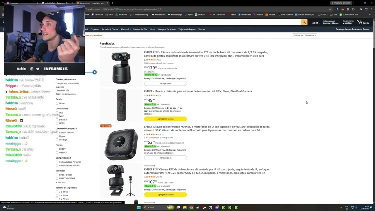Open Discord from the taskbar
This screenshot has width=375, height=211.
(217, 207)
